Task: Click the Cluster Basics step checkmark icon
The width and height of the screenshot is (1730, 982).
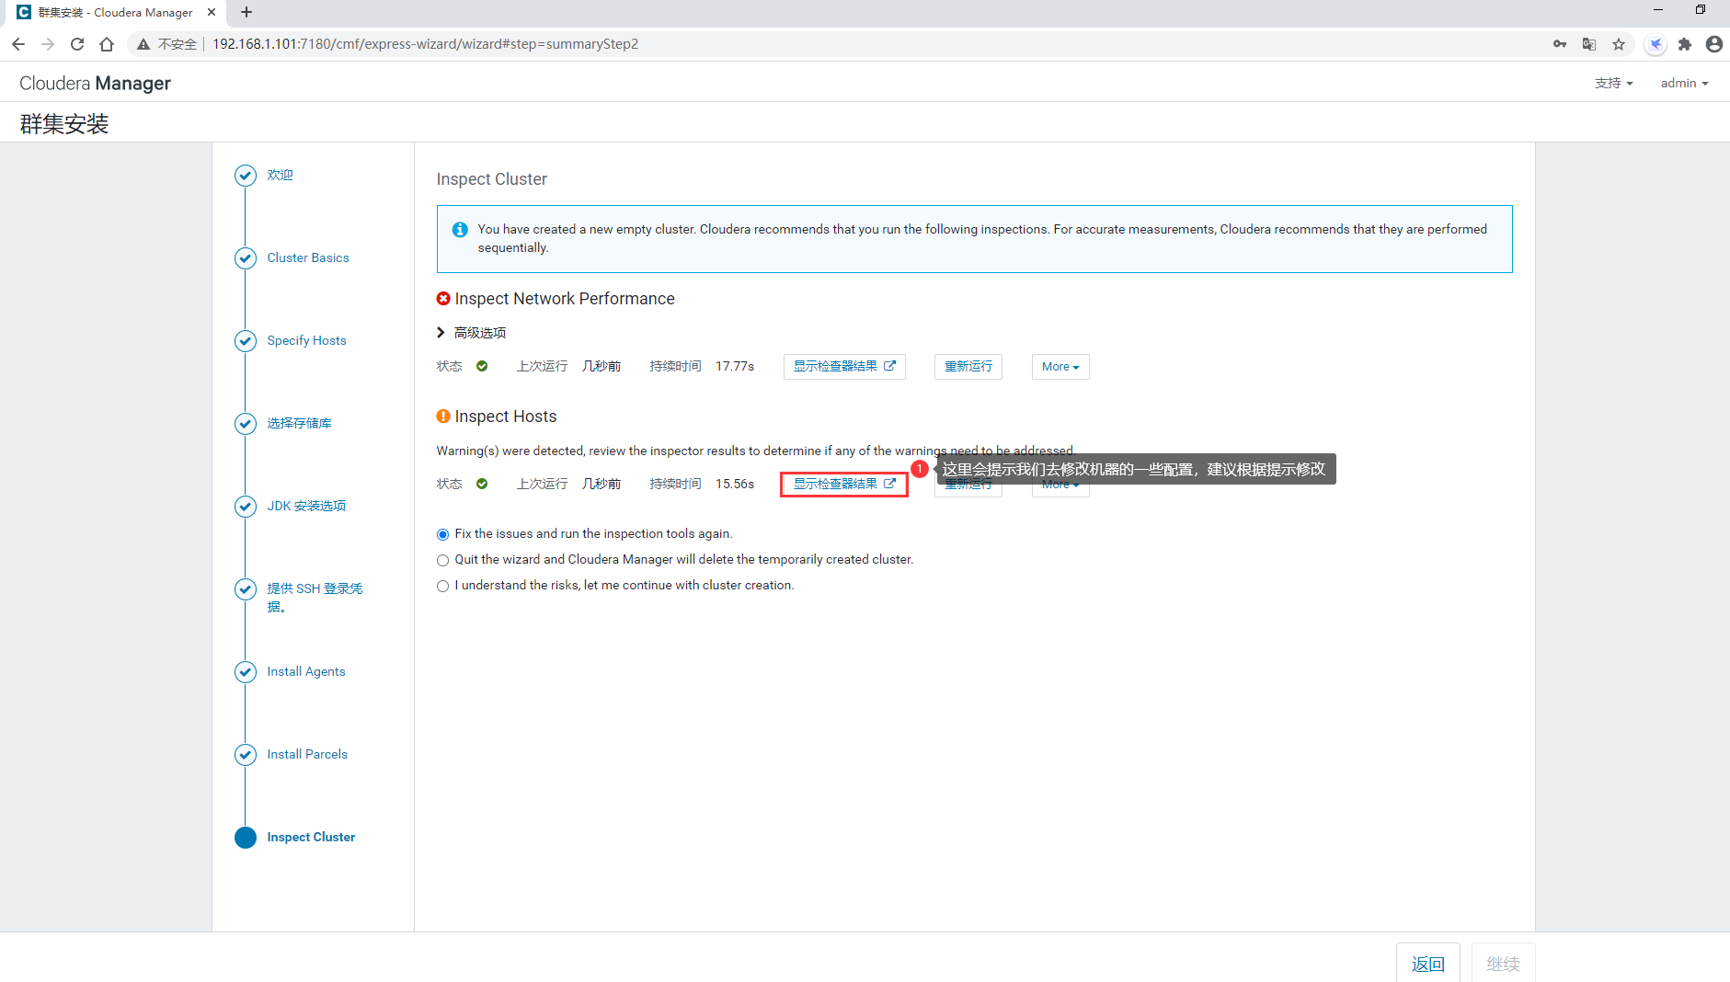Action: (x=246, y=258)
